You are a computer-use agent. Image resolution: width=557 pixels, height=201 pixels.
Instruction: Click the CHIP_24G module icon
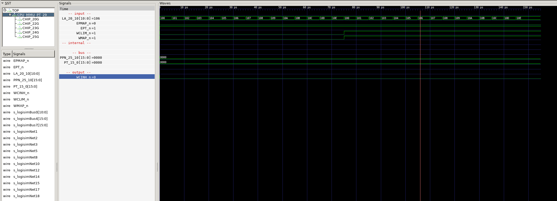coord(20,32)
